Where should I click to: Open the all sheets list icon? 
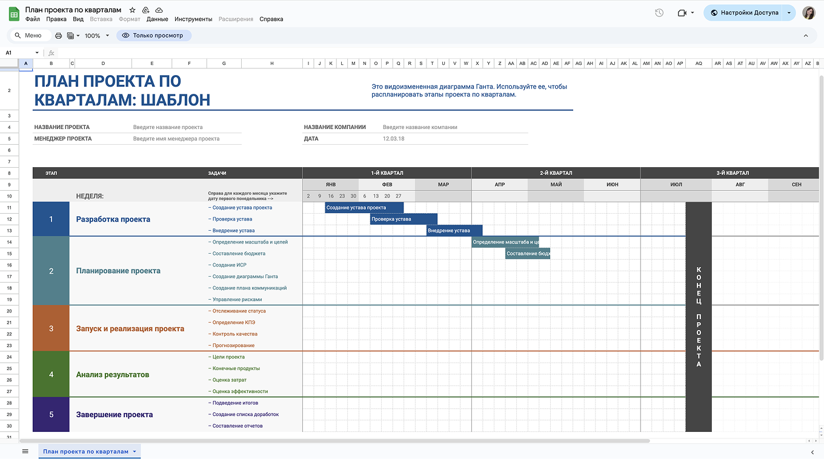pyautogui.click(x=25, y=451)
